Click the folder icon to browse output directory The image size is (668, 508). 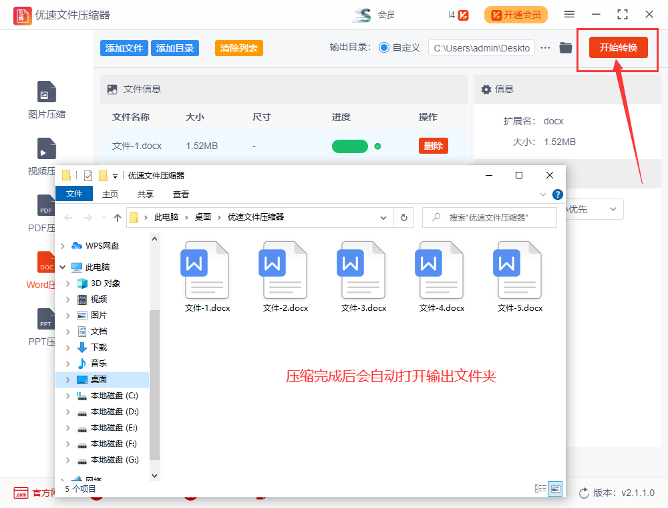[x=565, y=47]
